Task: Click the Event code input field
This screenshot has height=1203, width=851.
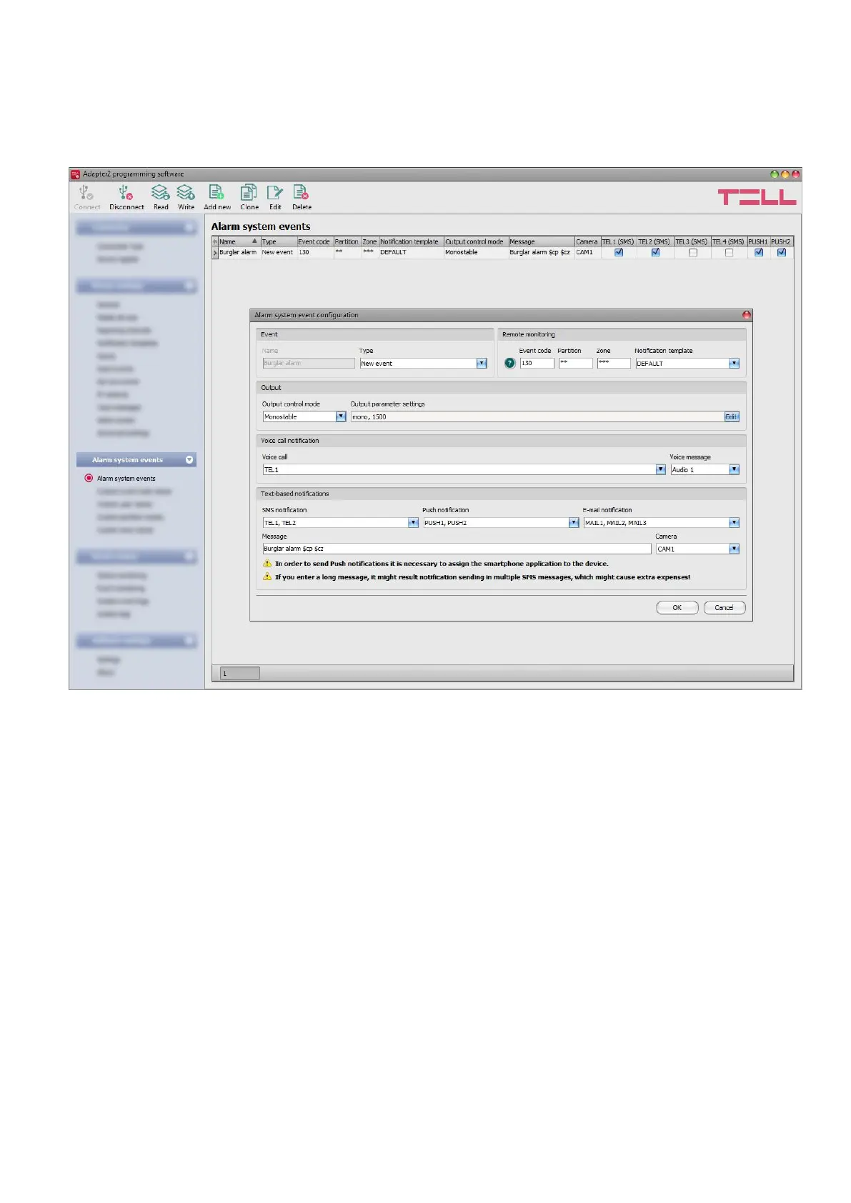Action: point(537,363)
